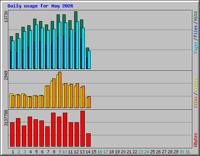Click day 22 on the x-axis

135,152
